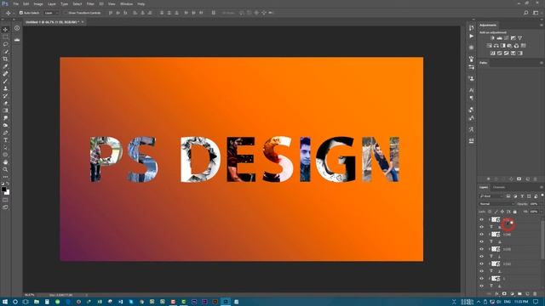This screenshot has height=306, width=545.
Task: Select the Brush tool
Action: coord(5,82)
